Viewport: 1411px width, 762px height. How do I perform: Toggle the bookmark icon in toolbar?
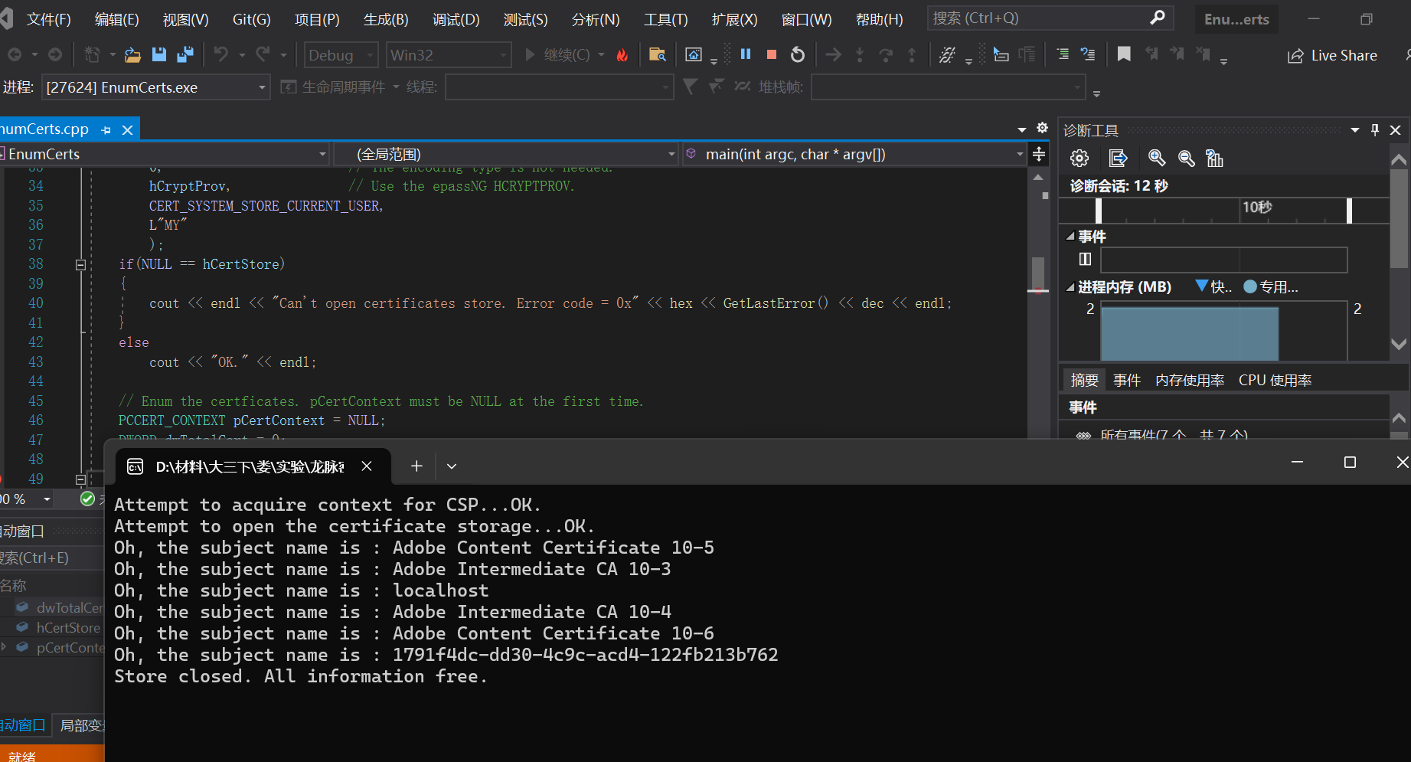tap(1124, 54)
